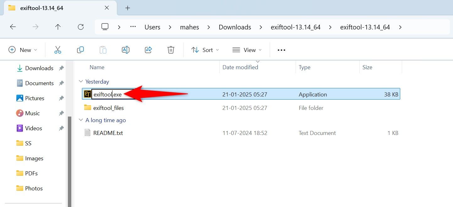Click the Copy icon in toolbar
453x207 pixels.
click(x=80, y=50)
